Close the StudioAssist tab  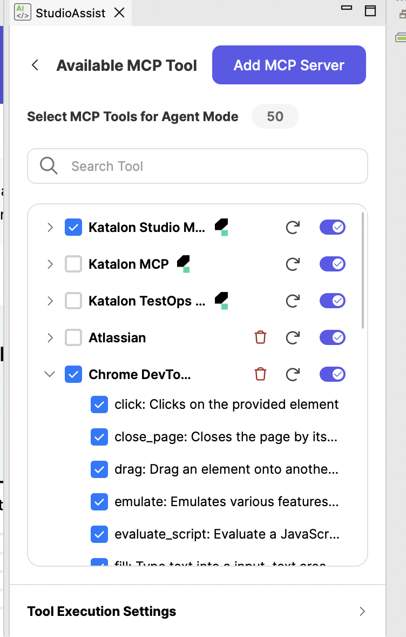coord(119,12)
